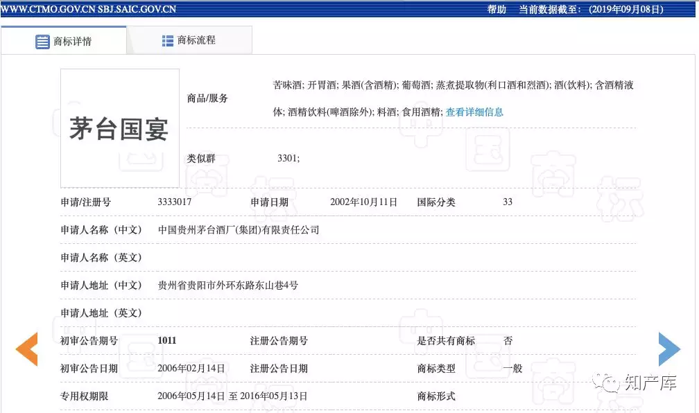Select international class value 33
Screen dimensions: 699x413
(508, 202)
